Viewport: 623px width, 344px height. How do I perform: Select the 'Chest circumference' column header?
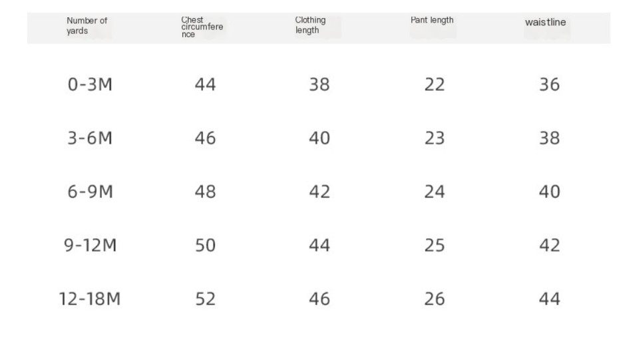click(202, 27)
